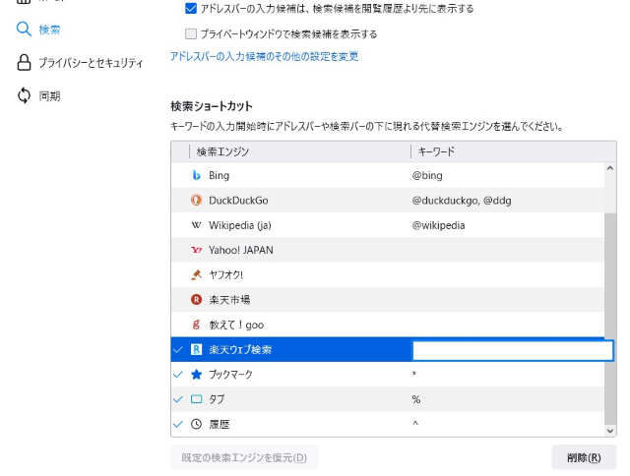Open the link アドレスバーの入力候補のその他の設定を変更
The image size is (630, 476).
pos(264,57)
